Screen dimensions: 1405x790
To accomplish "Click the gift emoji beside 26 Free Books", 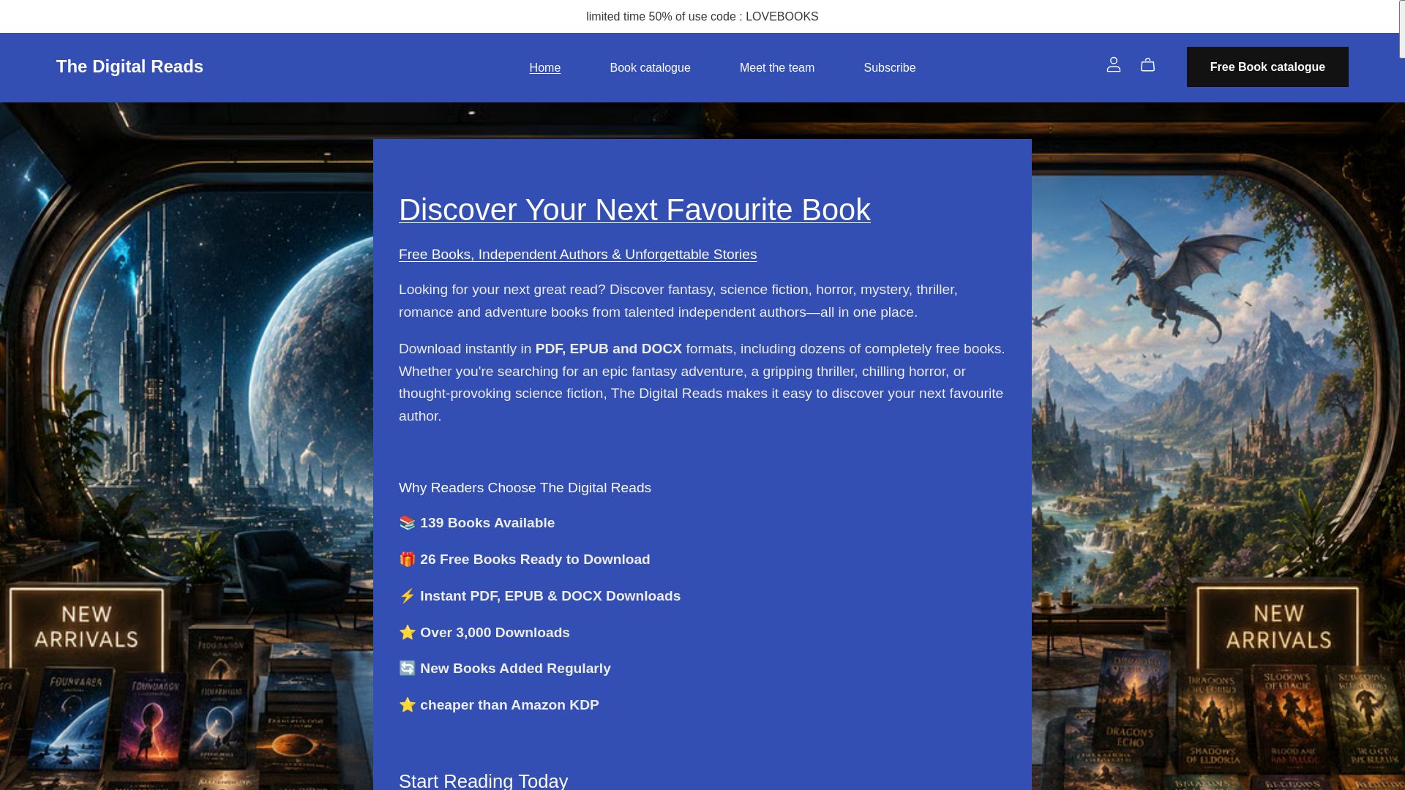I will (x=408, y=560).
